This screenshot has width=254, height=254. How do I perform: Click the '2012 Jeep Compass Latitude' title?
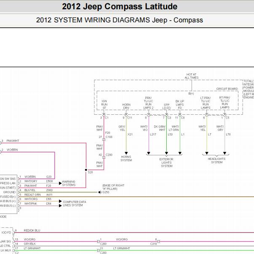(x=120, y=7)
